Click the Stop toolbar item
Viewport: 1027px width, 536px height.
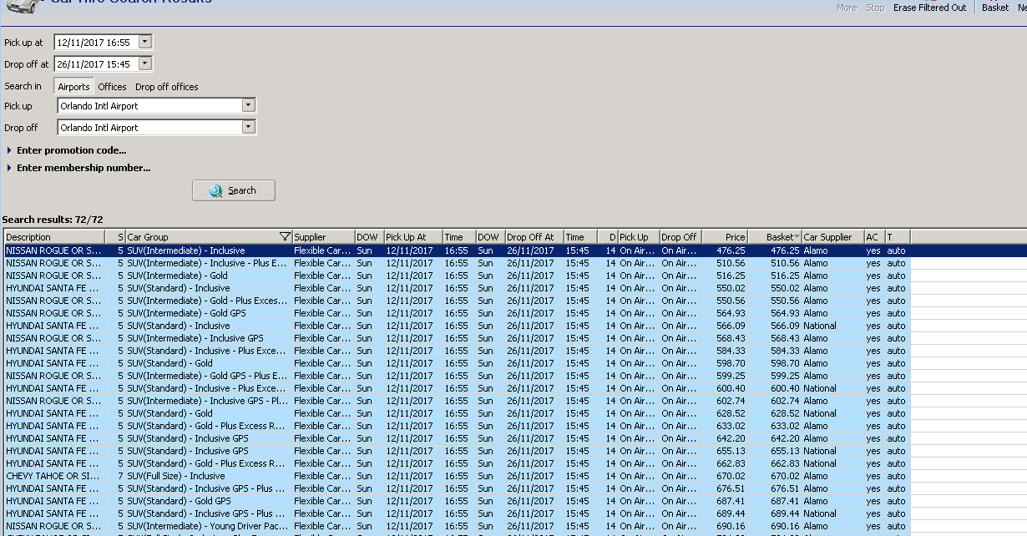(x=875, y=8)
